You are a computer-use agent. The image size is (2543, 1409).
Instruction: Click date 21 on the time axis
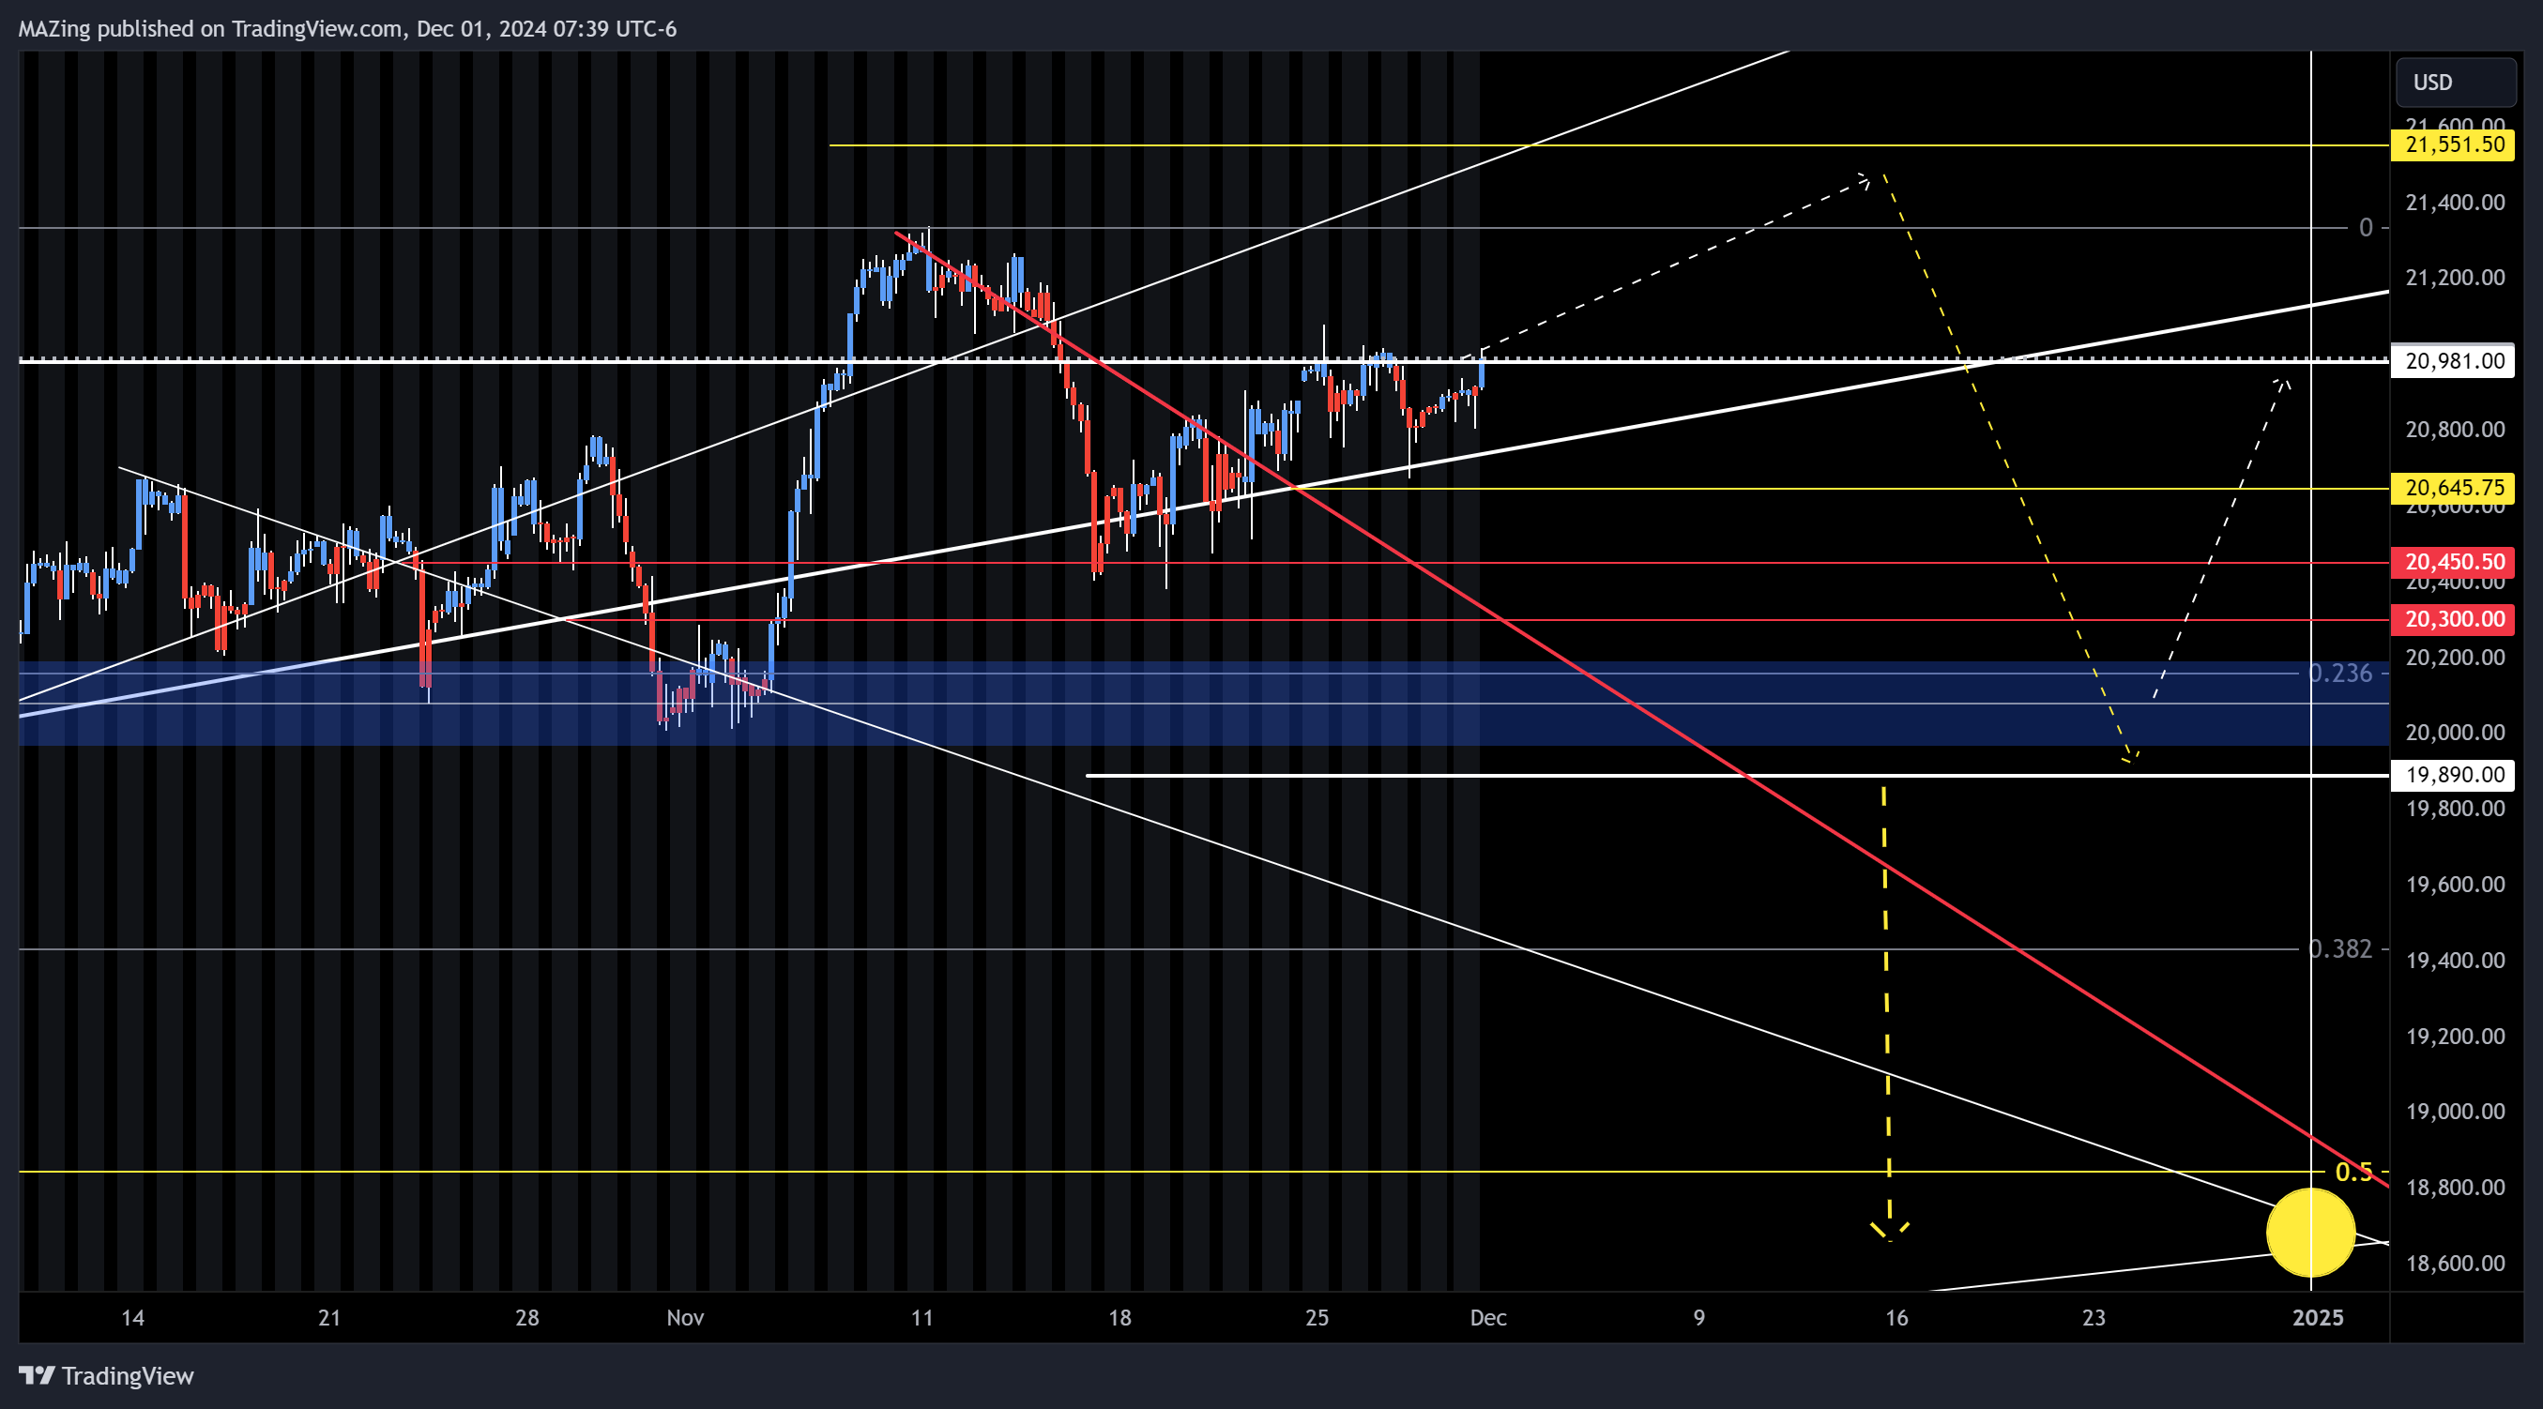[x=329, y=1318]
